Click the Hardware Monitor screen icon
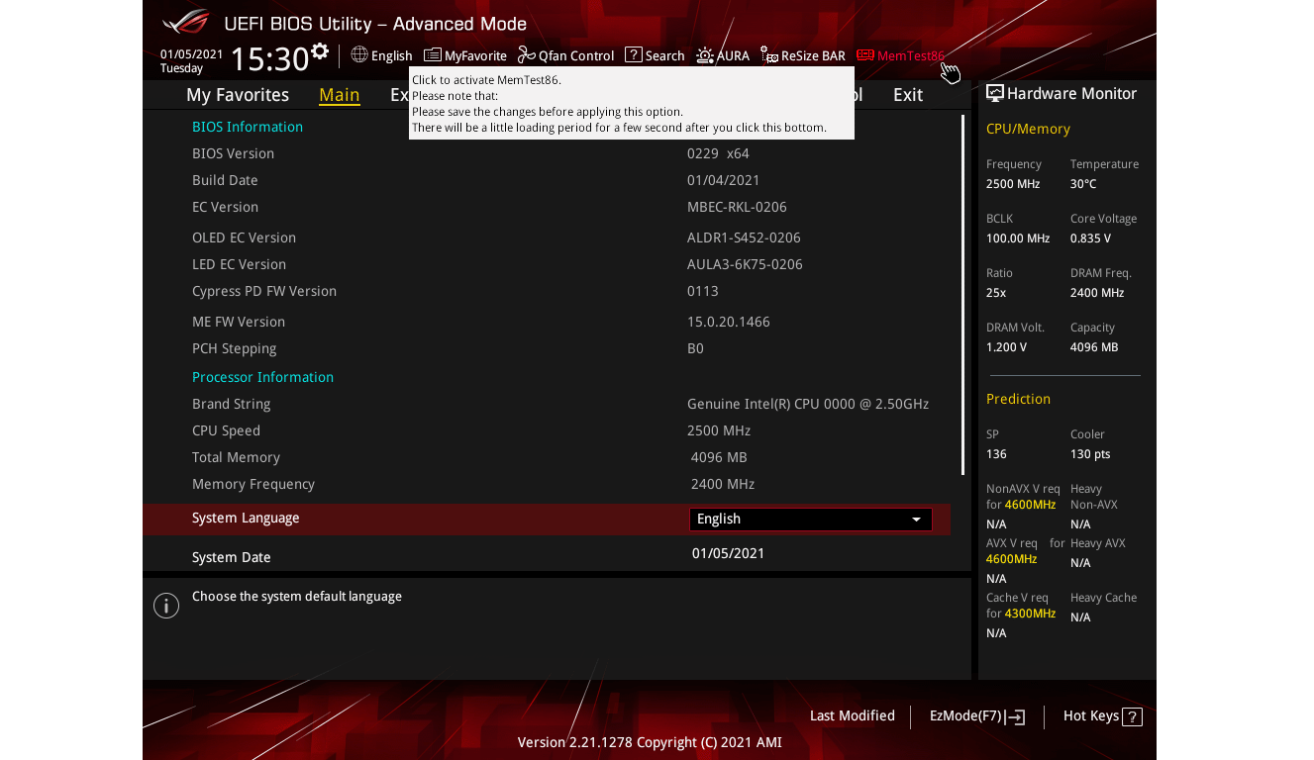This screenshot has width=1314, height=760. point(995,93)
